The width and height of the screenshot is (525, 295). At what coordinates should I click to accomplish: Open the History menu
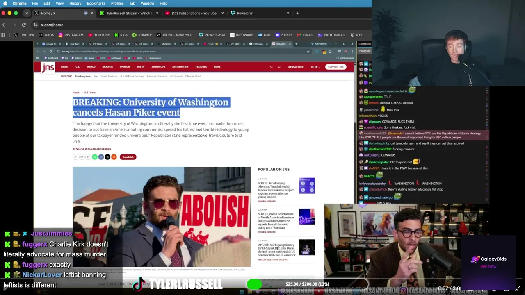[75, 3]
